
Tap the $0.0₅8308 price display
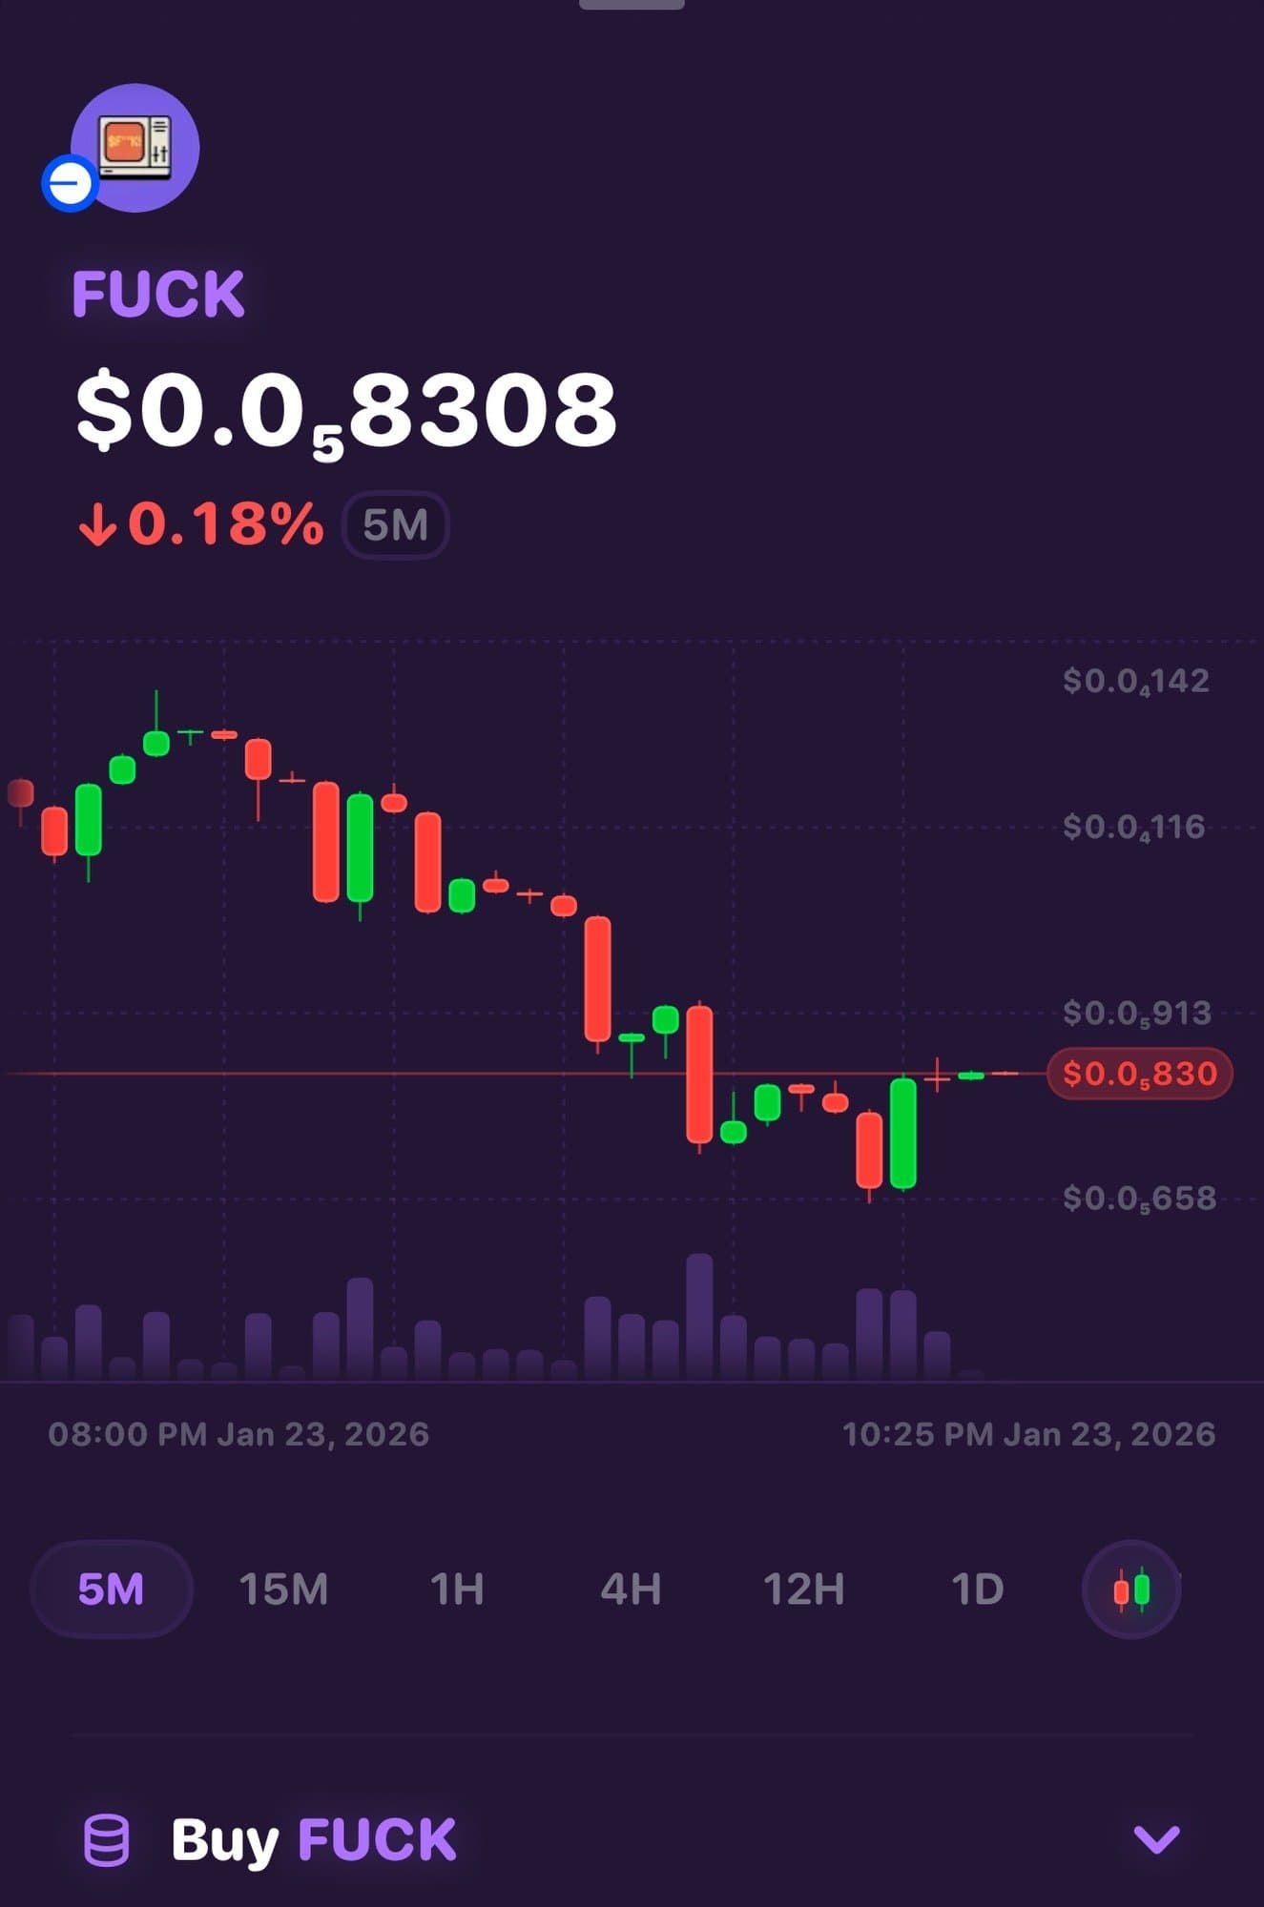345,412
